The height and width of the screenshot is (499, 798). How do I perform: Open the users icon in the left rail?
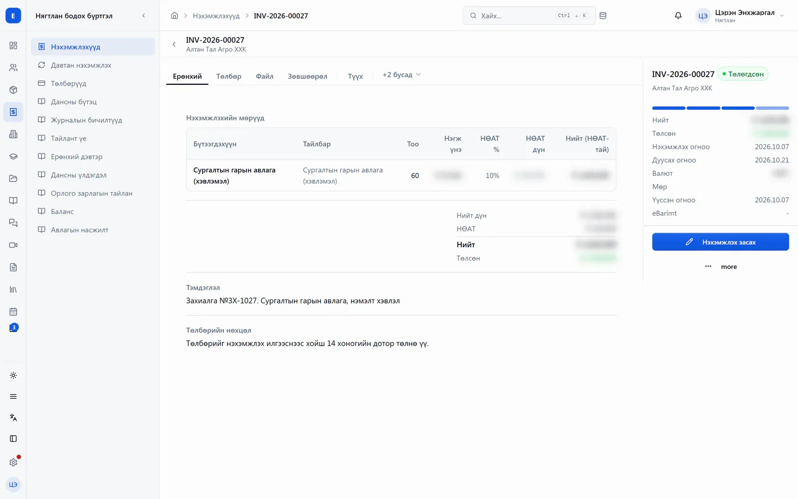[13, 67]
